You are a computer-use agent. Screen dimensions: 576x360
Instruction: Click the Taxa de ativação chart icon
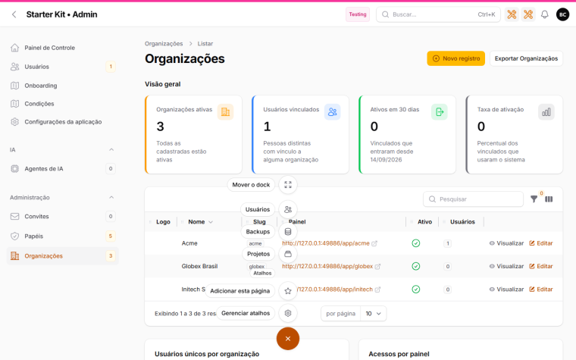pyautogui.click(x=546, y=112)
